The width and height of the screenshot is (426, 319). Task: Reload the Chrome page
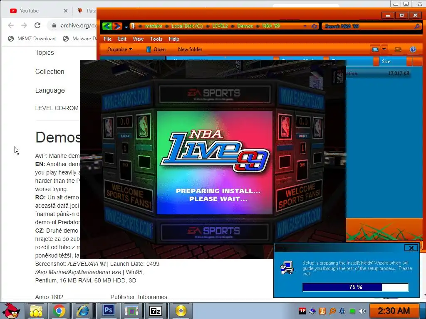(x=37, y=25)
